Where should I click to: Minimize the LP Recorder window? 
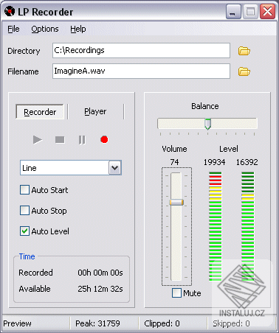click(233, 12)
